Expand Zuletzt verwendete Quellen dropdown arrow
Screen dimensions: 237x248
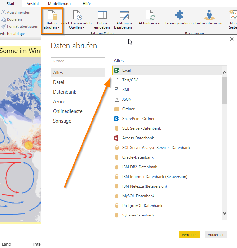84,27
